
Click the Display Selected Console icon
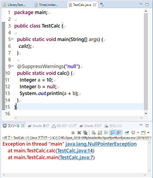[133, 133]
